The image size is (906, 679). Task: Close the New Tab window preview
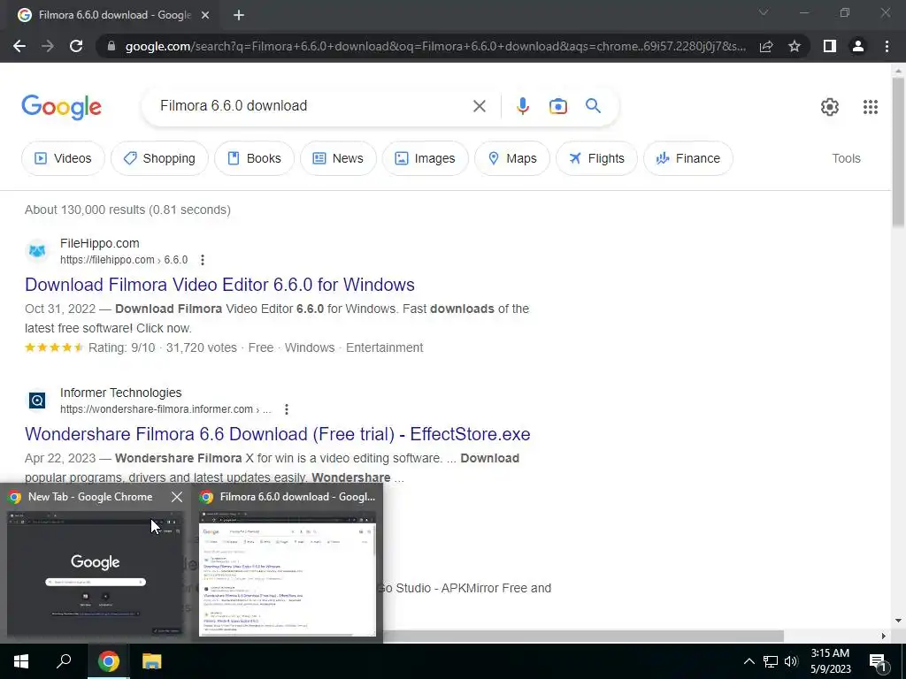point(177,497)
